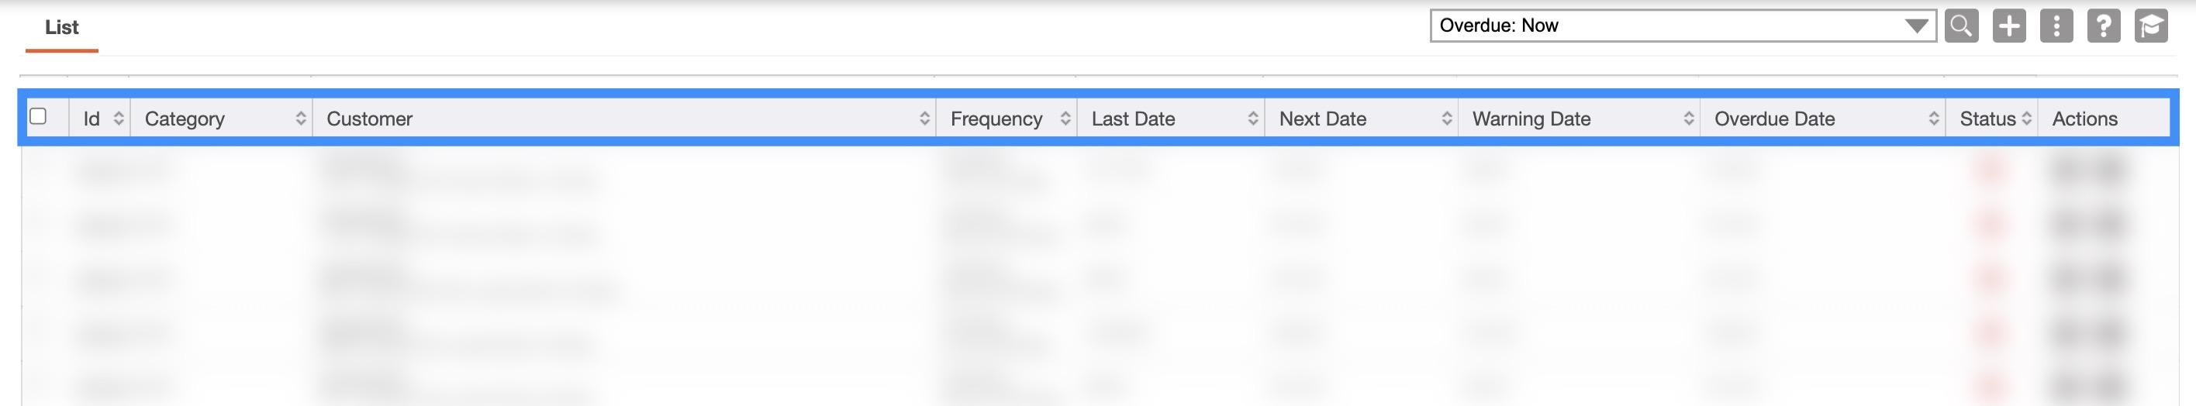Image resolution: width=2196 pixels, height=406 pixels.
Task: Sort by Id using its sort arrows
Action: click(x=119, y=119)
